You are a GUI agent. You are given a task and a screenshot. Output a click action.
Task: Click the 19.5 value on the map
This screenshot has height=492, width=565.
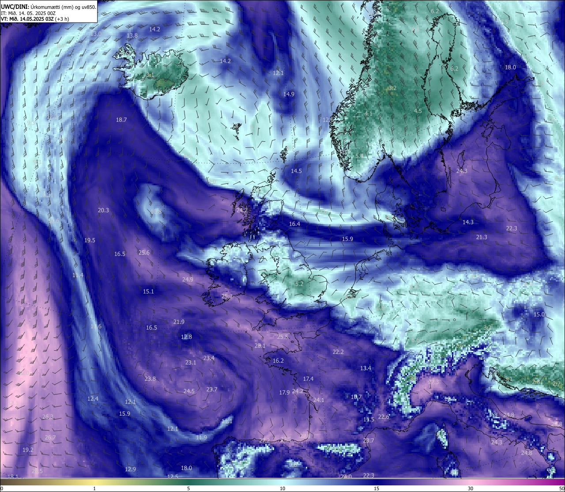pyautogui.click(x=90, y=240)
